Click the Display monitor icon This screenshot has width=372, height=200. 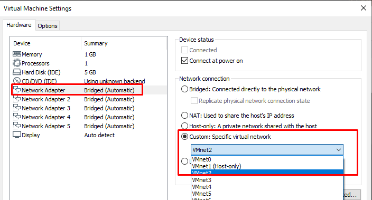pyautogui.click(x=17, y=135)
